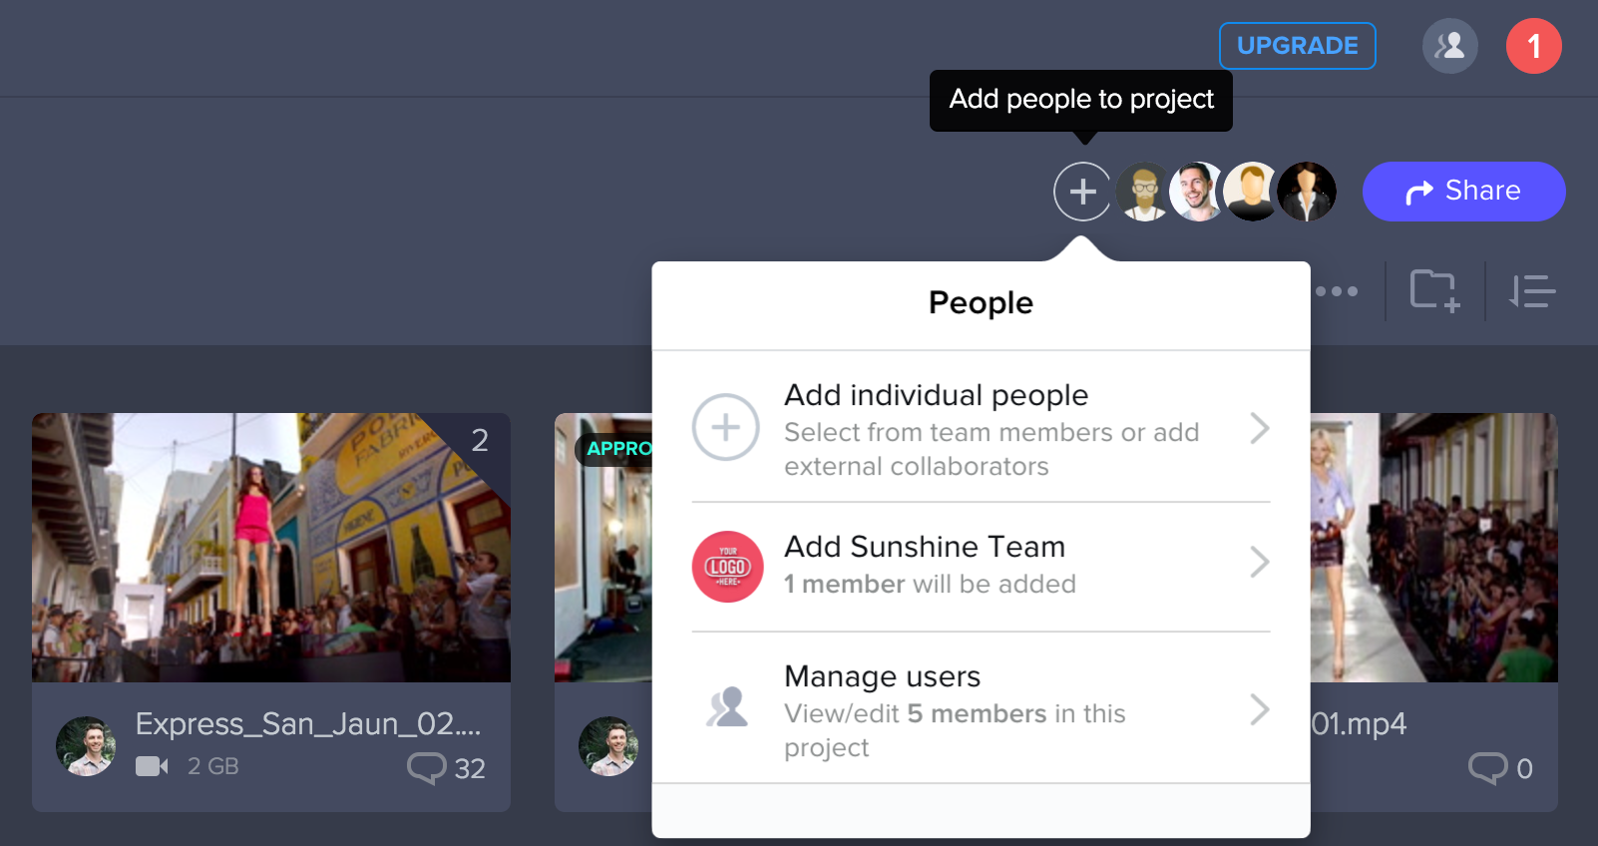The image size is (1598, 846).
Task: Open the three-dot more options menu
Action: [x=1337, y=291]
